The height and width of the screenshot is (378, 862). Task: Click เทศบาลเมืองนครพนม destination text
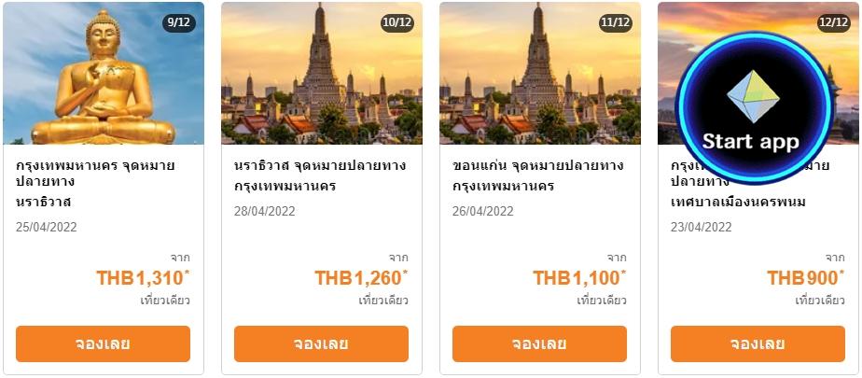point(737,202)
